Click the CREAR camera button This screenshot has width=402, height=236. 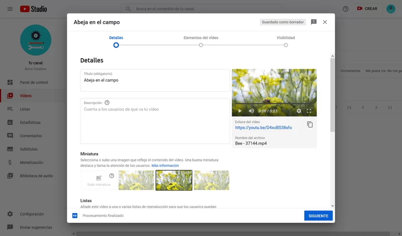pos(367,9)
